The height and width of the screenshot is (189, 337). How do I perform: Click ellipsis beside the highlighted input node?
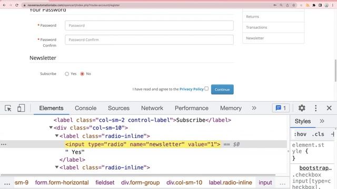(4, 144)
